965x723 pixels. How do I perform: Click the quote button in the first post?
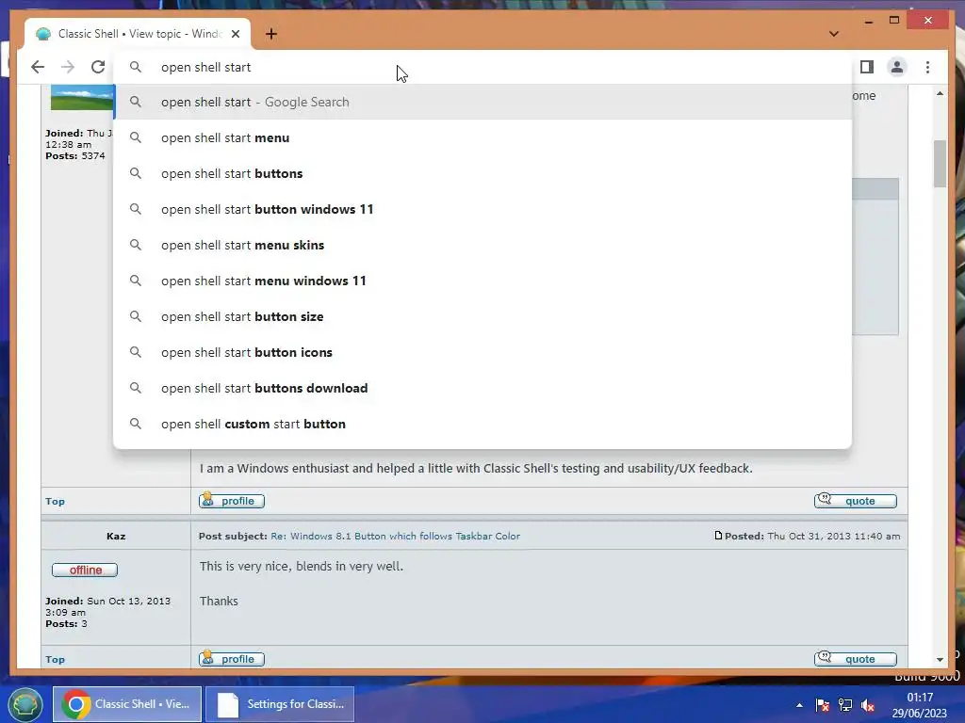click(856, 501)
